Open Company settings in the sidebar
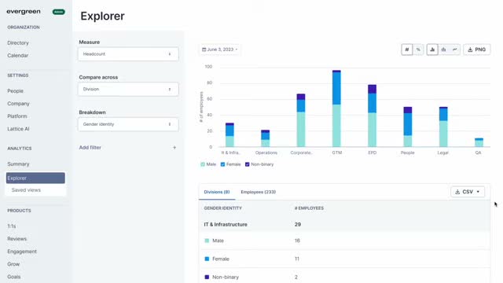The height and width of the screenshot is (283, 503). pos(18,104)
